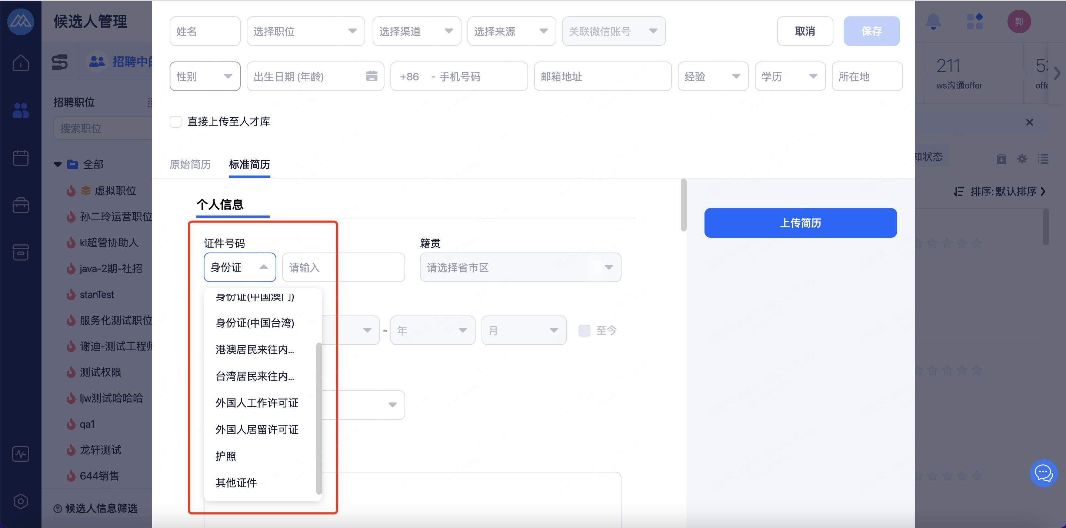Screen dimensions: 1066x528
Task: Open the 排序: 默认排序 sort menu
Action: pyautogui.click(x=1000, y=191)
